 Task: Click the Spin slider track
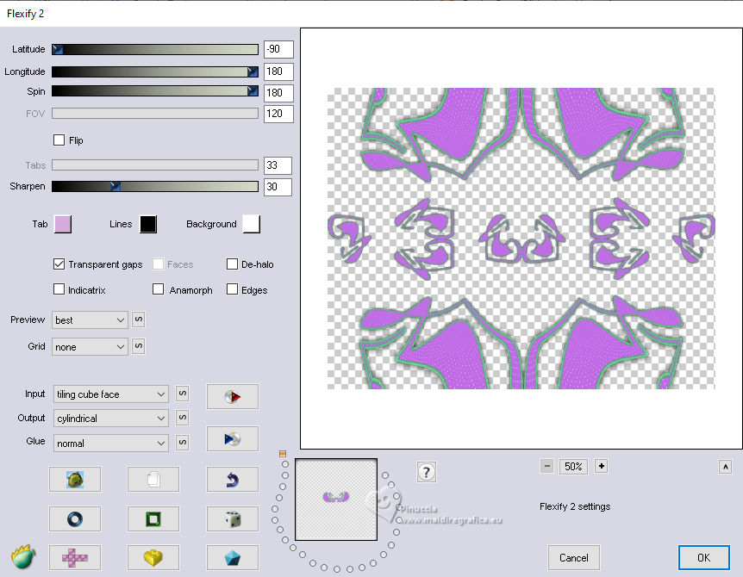coord(155,91)
